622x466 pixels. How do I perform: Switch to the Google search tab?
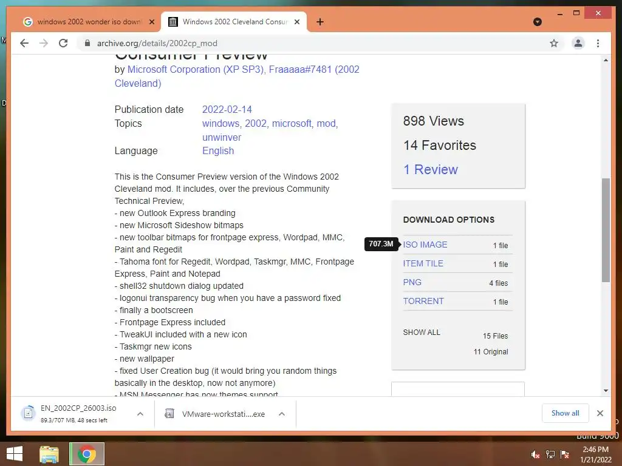tap(89, 22)
